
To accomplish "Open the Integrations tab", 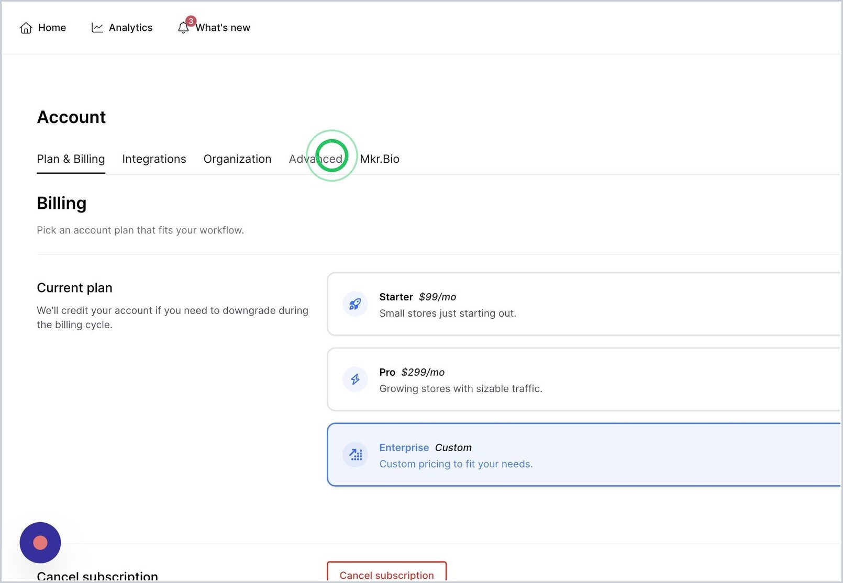I will 154,159.
